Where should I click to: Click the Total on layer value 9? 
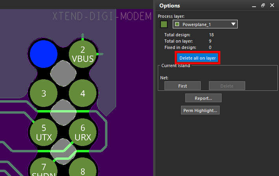tap(210, 41)
